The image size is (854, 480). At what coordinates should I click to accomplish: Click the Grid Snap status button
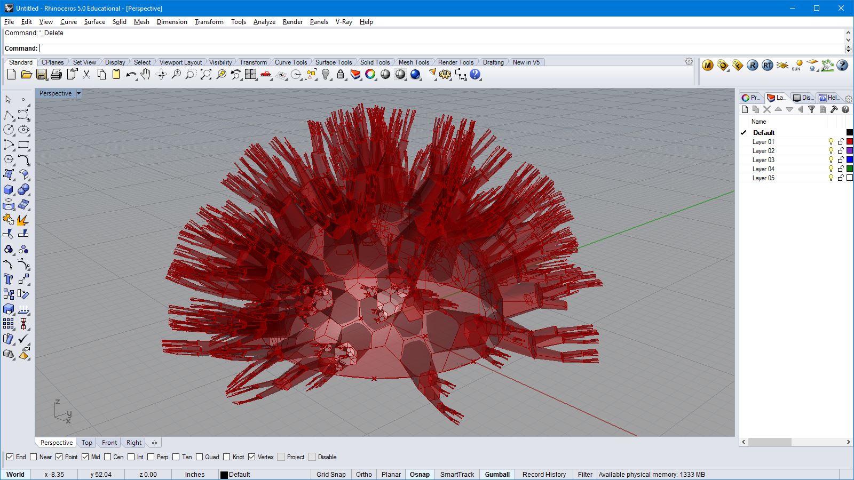[x=331, y=474]
